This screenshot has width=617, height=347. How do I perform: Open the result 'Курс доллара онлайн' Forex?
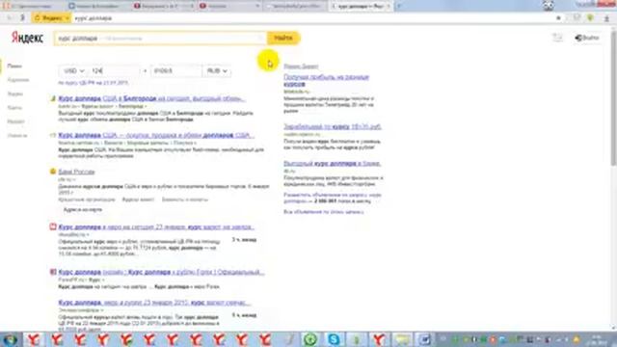pyautogui.click(x=161, y=272)
